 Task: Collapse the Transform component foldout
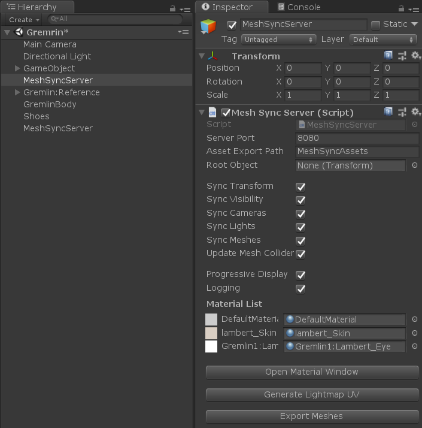click(202, 56)
